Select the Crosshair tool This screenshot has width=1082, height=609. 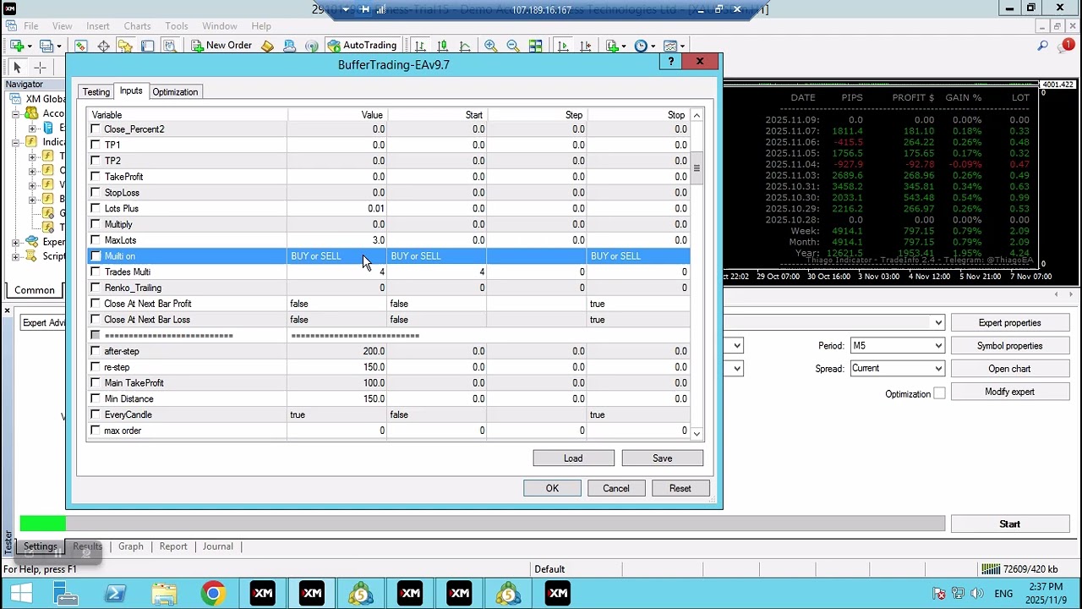[40, 68]
